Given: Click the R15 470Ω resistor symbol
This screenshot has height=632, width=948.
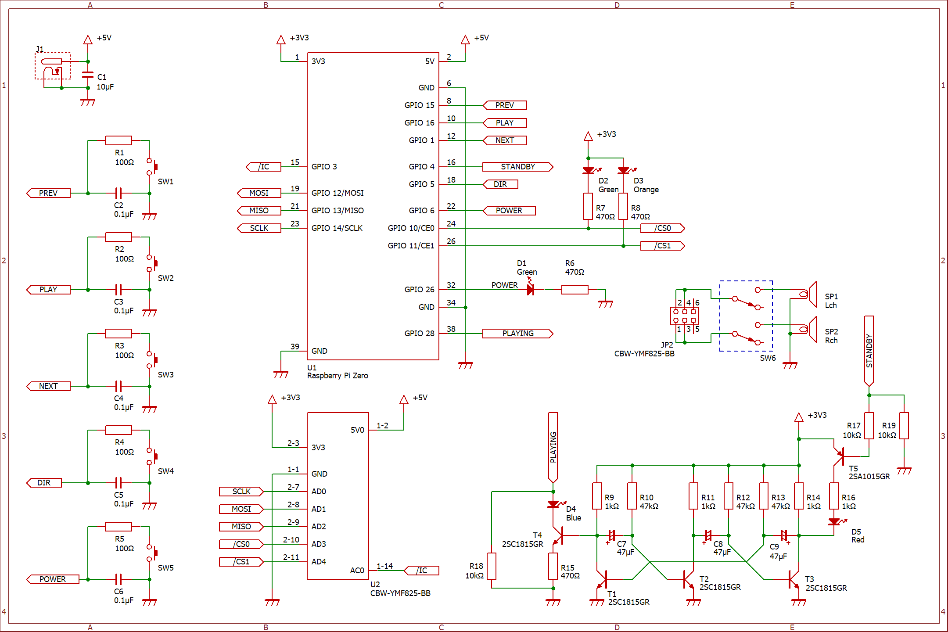Looking at the screenshot, I should [x=553, y=566].
